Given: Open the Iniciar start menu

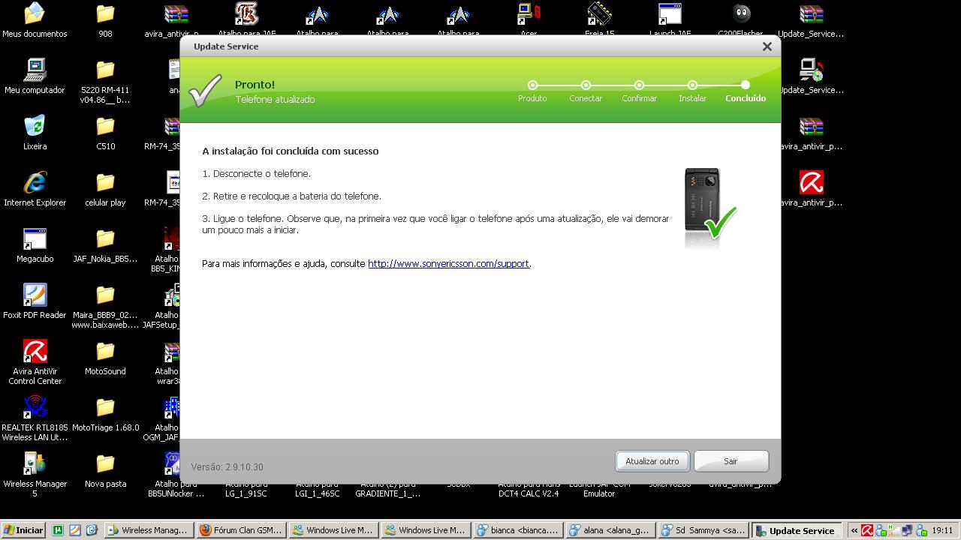Looking at the screenshot, I should tap(23, 530).
